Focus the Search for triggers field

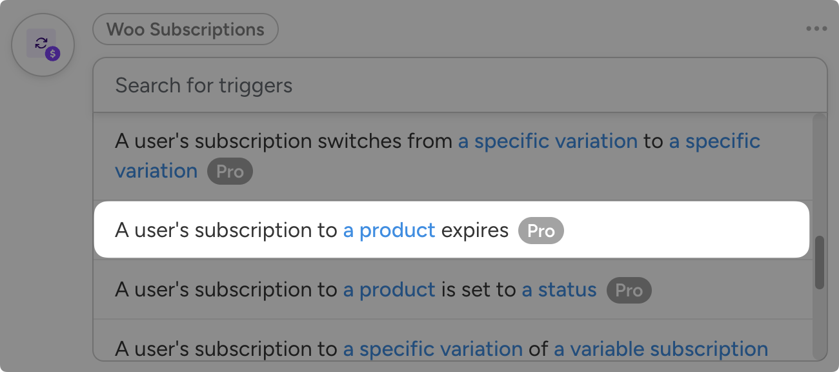pos(460,85)
